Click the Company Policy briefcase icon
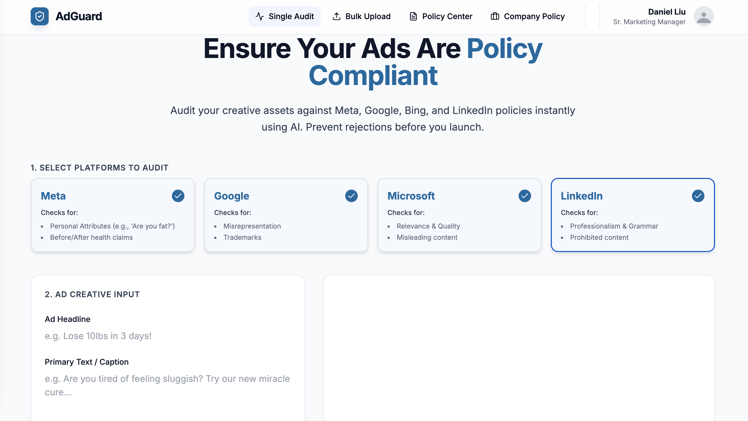748x421 pixels. tap(495, 16)
